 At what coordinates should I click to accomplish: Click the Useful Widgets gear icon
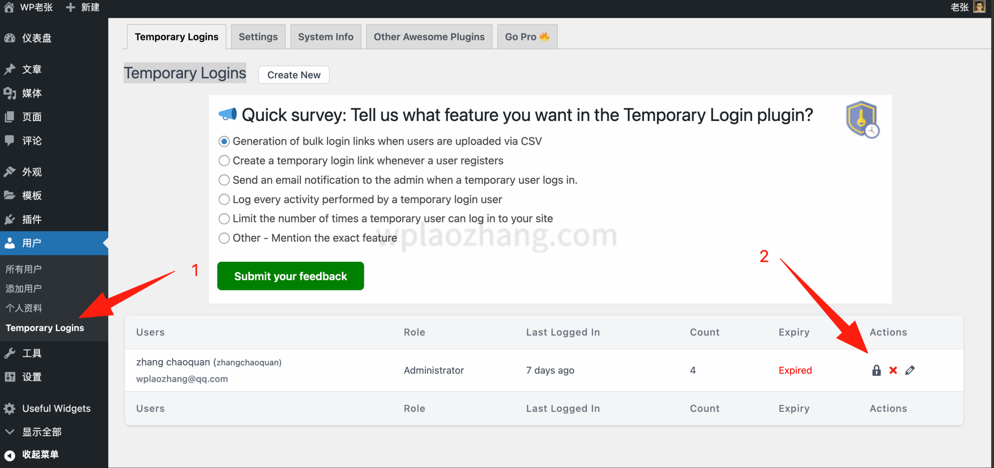click(10, 408)
